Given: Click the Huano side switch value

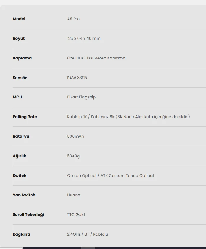Looking at the screenshot, I should tap(74, 195).
